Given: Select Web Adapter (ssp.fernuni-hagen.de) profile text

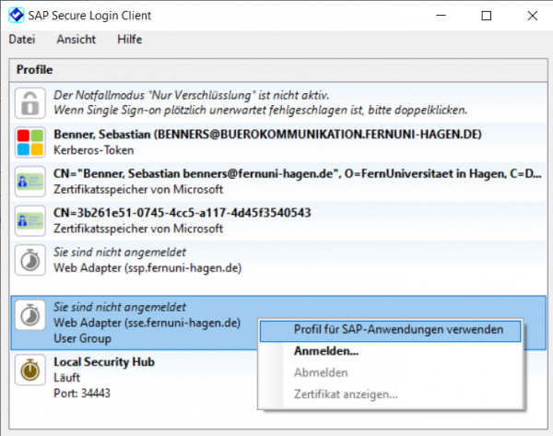Looking at the screenshot, I should [147, 267].
